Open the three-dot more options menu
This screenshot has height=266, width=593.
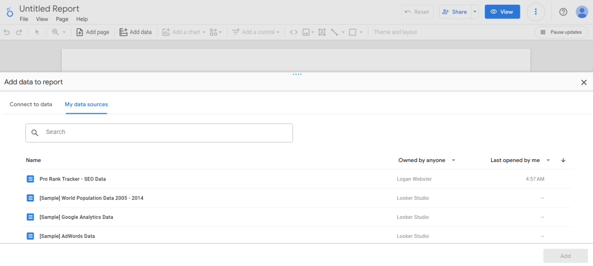tap(535, 12)
